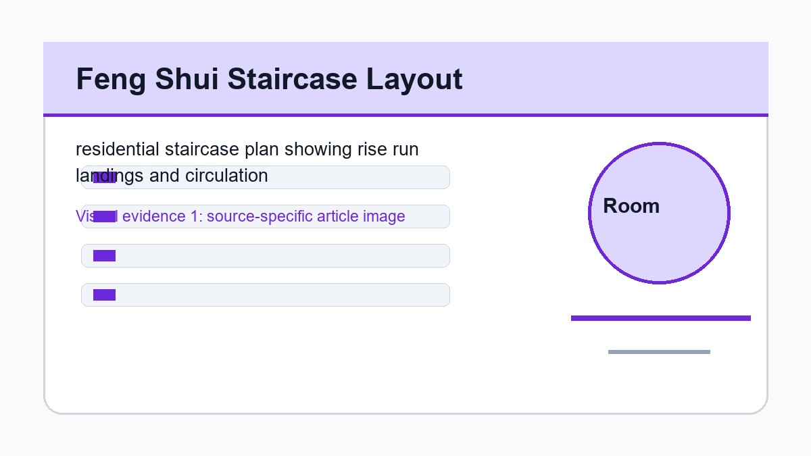
Task: Click the 'landings and circulation' text line
Action: point(172,176)
